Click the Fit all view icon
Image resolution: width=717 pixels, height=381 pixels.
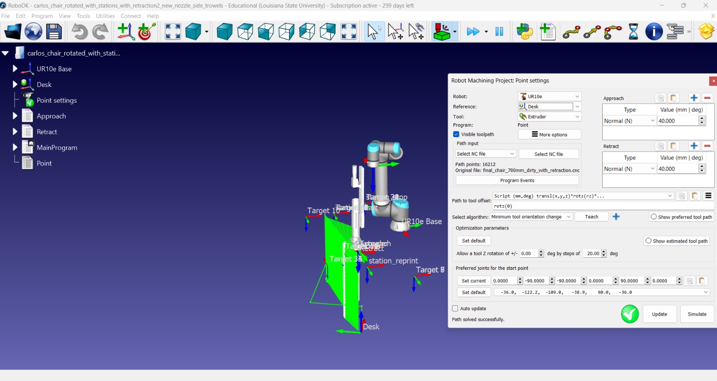point(173,32)
